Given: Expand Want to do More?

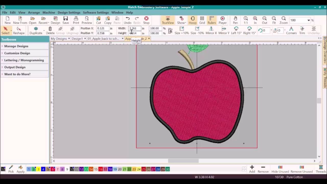Looking at the screenshot, I should pyautogui.click(x=25, y=74).
